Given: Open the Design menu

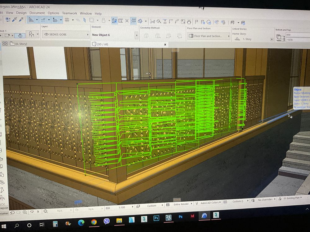Looking at the screenshot, I should point(21,13).
